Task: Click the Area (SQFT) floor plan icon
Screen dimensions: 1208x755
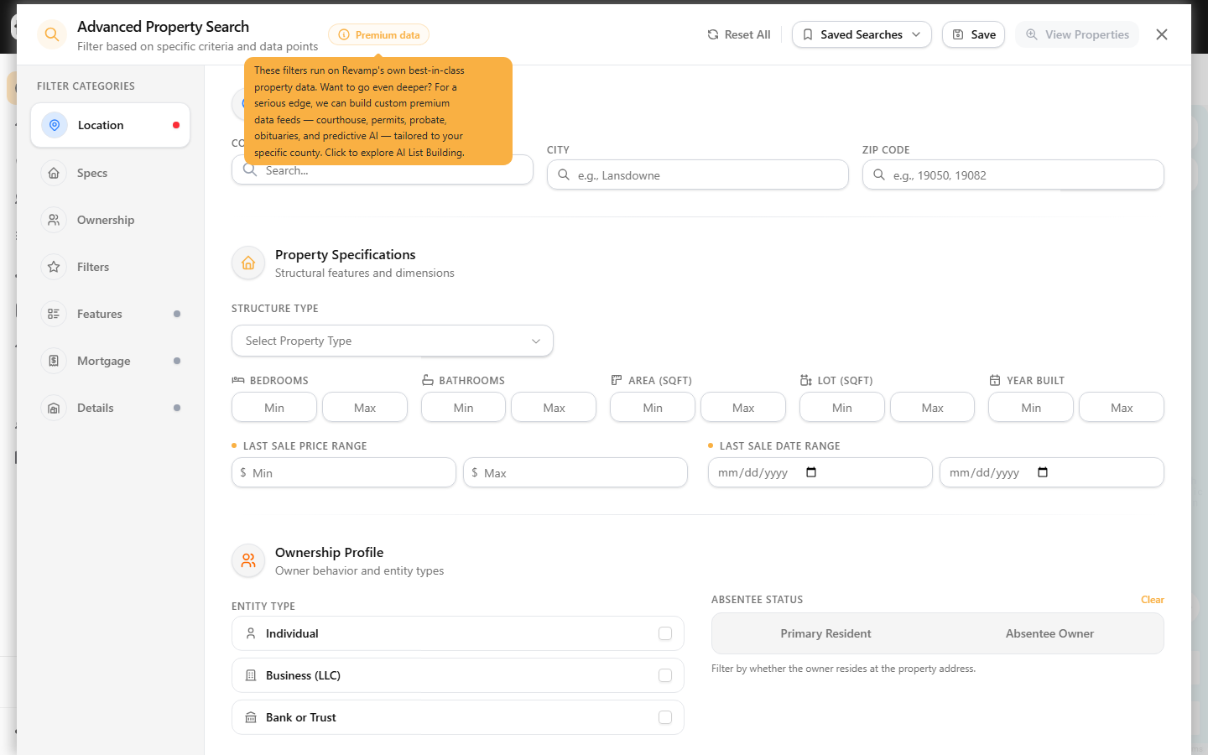Action: [x=617, y=380]
